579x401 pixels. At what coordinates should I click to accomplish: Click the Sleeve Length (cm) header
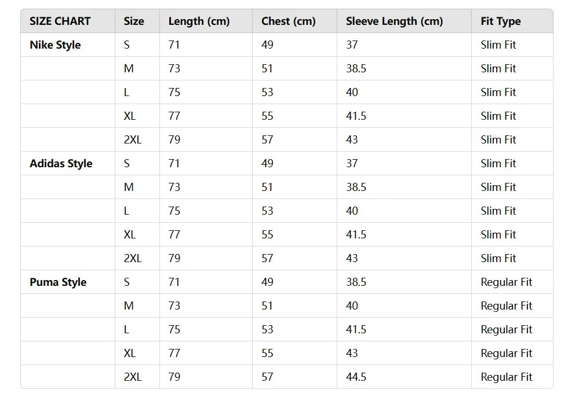pos(394,21)
